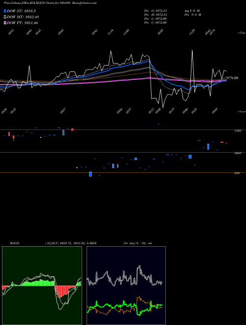The image size is (246, 325).
Task: Click the 999 axis level label
Action: [237, 173]
